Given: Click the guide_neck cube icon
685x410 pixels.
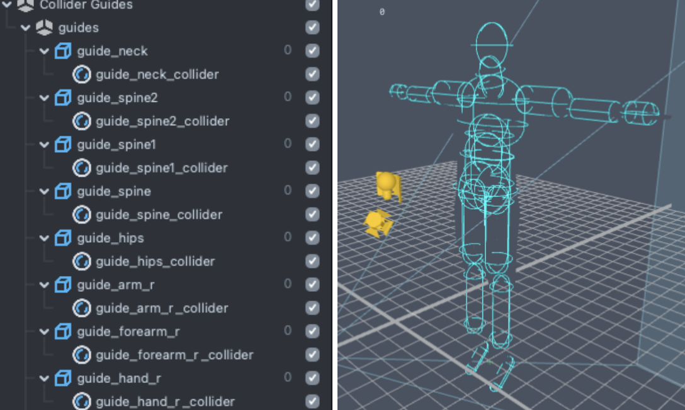Looking at the screenshot, I should pyautogui.click(x=63, y=51).
